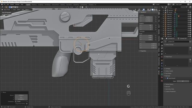Image resolution: width=192 pixels, height=108 pixels.
Task: Open the viewport Add menu
Action: (x=23, y=10)
